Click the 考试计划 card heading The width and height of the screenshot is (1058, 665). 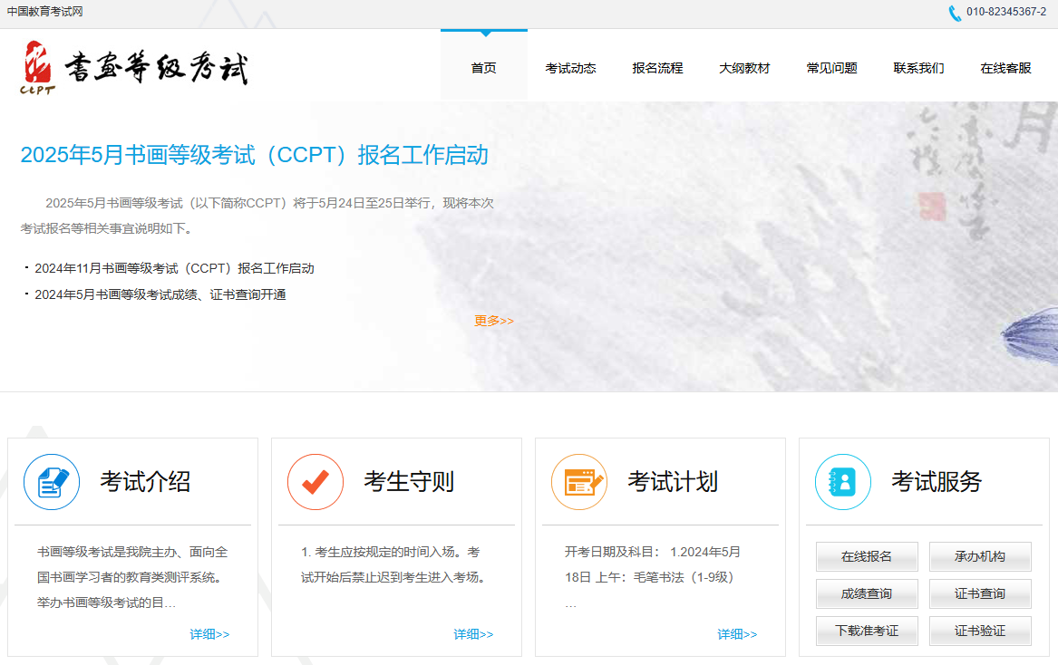pos(673,482)
